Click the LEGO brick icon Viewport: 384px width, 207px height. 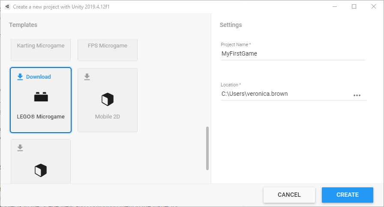pos(41,97)
